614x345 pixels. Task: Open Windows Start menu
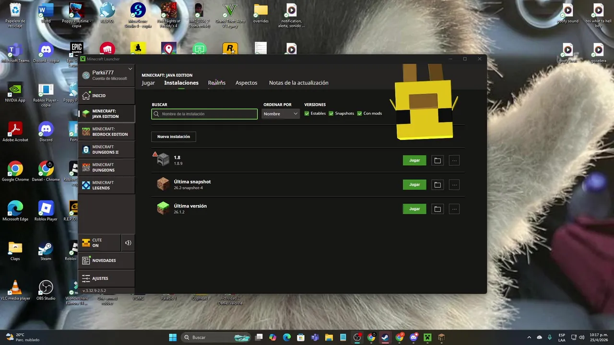[x=173, y=337]
